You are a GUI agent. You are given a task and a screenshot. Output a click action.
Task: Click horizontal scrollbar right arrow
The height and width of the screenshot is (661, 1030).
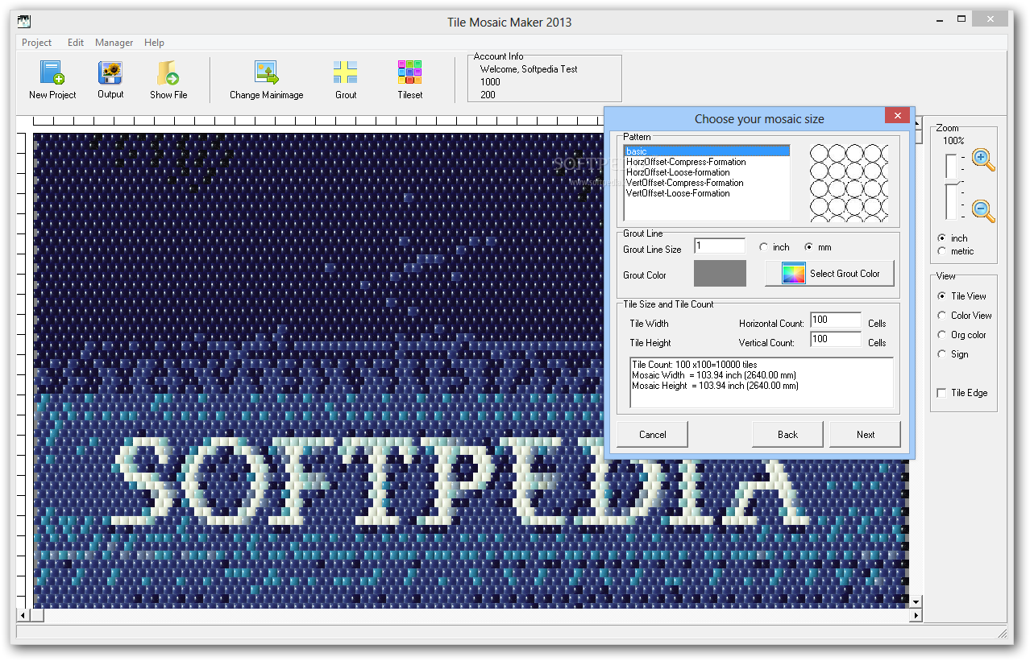[915, 615]
